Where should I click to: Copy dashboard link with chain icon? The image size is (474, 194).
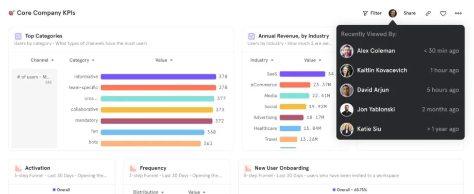pyautogui.click(x=428, y=13)
